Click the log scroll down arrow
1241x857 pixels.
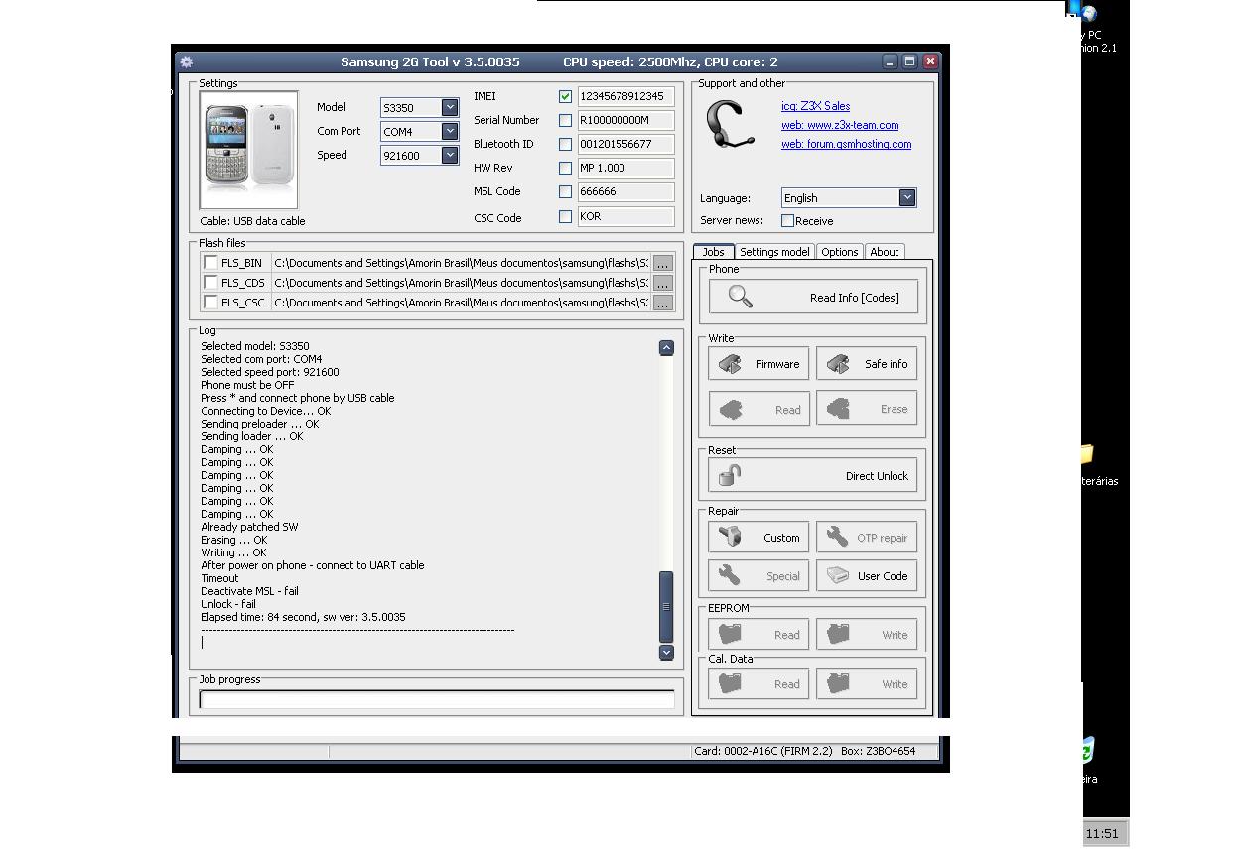(666, 652)
